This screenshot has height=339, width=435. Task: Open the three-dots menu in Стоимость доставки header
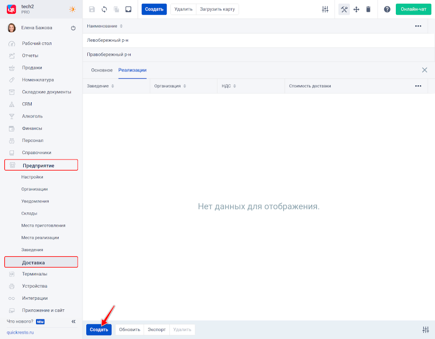click(418, 86)
